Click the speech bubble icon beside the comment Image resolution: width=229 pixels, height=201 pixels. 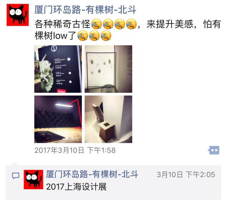pos(16,176)
